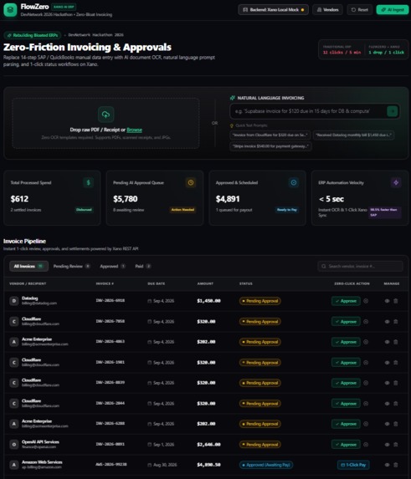Click the search magnifier icon
Image resolution: width=411 pixels, height=479 pixels.
324,267
